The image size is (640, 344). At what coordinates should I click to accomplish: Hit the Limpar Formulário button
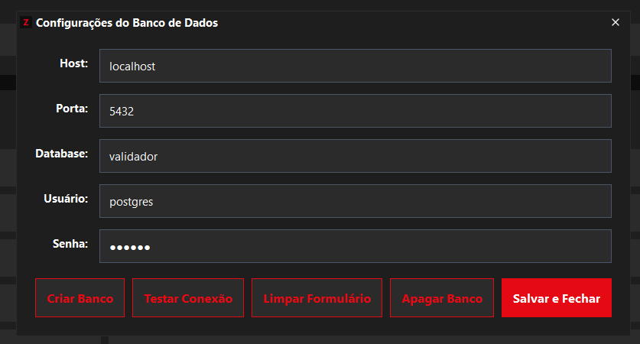pyautogui.click(x=317, y=298)
